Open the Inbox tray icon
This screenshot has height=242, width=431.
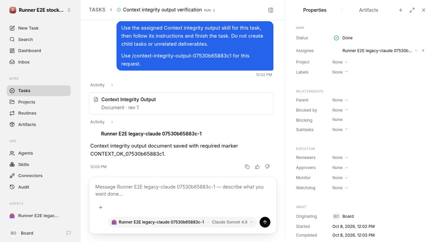[12, 62]
